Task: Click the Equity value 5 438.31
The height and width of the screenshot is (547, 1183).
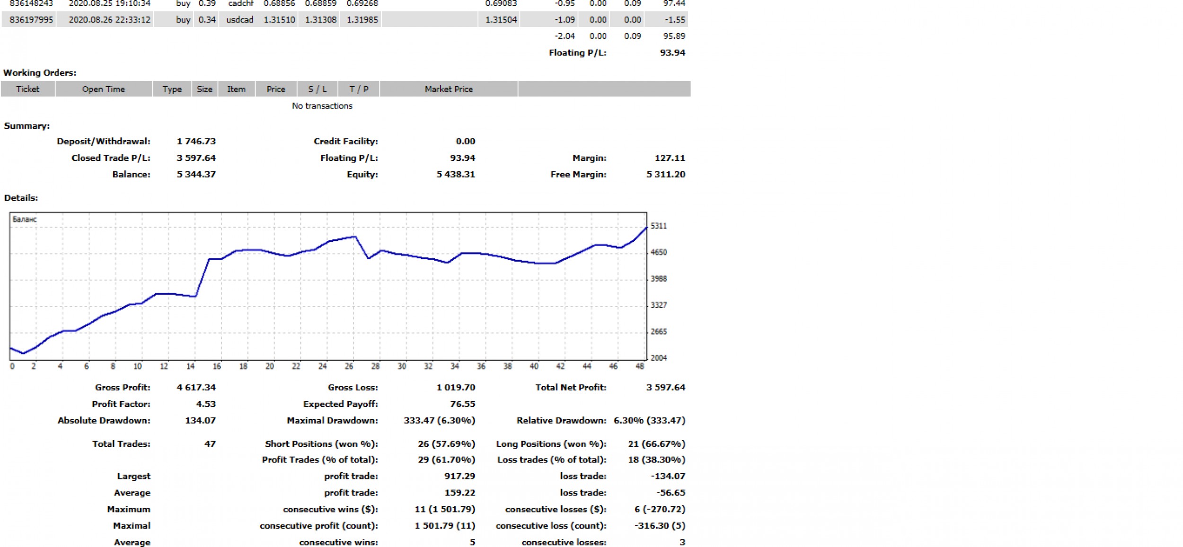Action: click(x=455, y=174)
